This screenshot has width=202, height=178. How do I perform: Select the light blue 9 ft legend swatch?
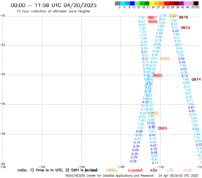(127, 3)
